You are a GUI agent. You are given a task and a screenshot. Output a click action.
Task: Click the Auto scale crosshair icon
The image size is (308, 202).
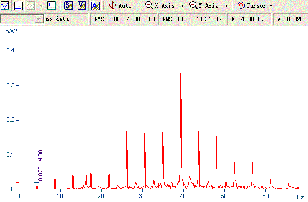pyautogui.click(x=112, y=5)
